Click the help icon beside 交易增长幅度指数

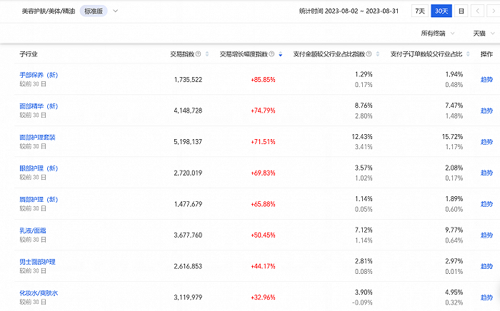[x=271, y=54]
